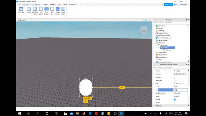Image resolution: width=206 pixels, height=116 pixels.
Task: Click Windows Start button
Action: (x=20, y=113)
